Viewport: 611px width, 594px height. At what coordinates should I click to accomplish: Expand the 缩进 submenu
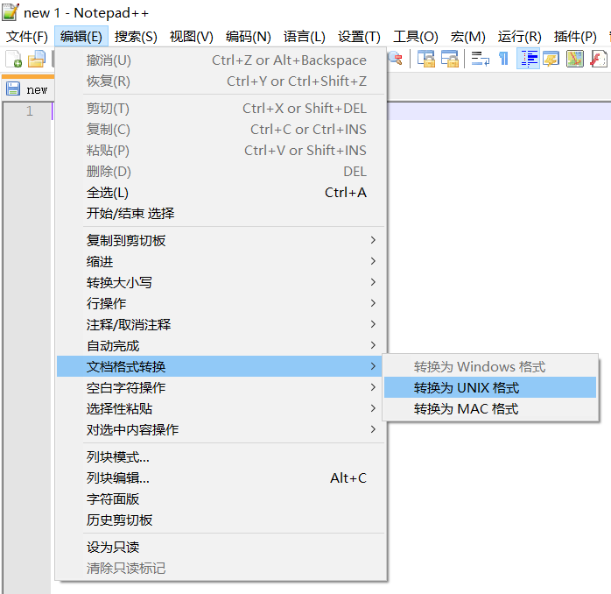pyautogui.click(x=221, y=261)
